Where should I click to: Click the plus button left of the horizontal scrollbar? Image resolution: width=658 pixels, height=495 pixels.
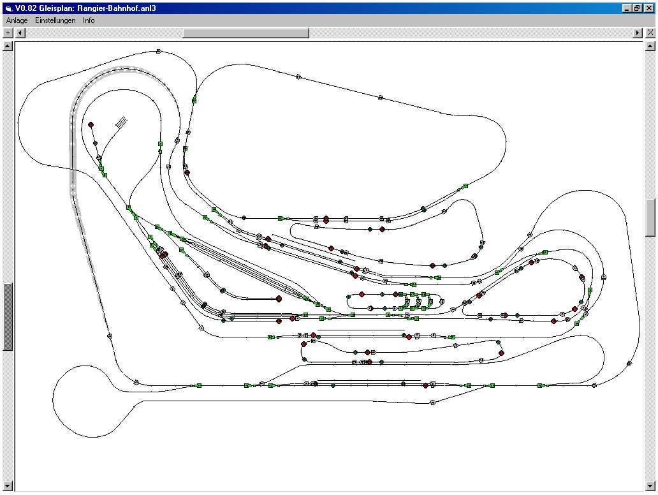click(x=8, y=33)
